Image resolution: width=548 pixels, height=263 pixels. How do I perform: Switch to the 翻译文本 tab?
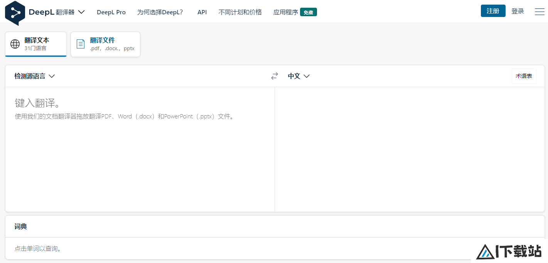(36, 44)
